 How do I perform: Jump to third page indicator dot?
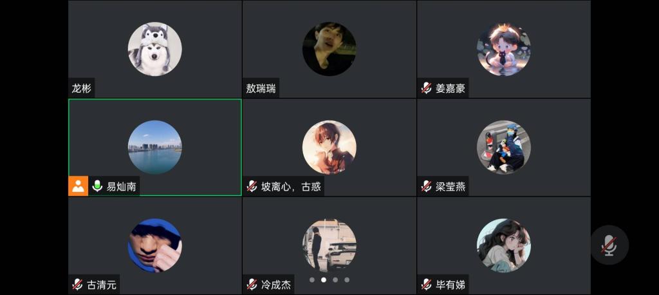335,280
